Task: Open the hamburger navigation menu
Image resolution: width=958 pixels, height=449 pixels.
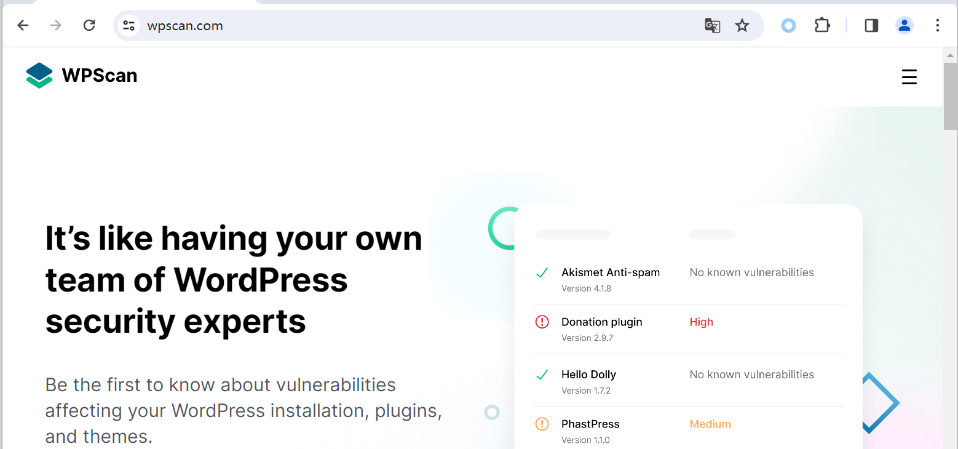Action: pos(909,77)
